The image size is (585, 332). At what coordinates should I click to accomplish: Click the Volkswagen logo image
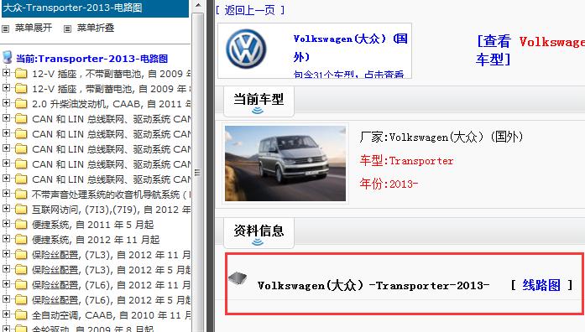click(246, 49)
